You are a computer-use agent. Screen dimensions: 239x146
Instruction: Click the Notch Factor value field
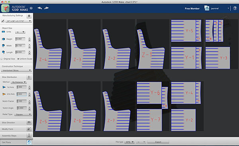pos(22,101)
